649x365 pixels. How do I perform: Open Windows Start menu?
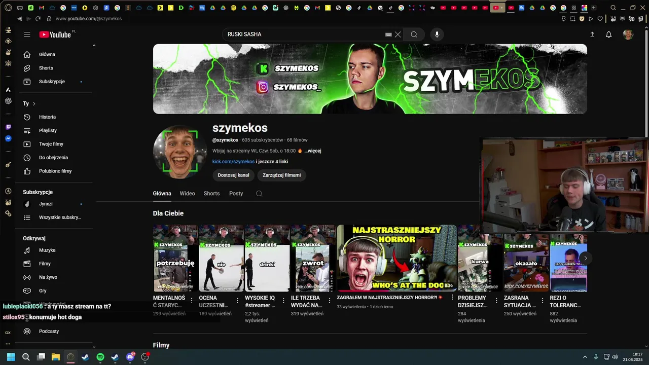pos(11,357)
